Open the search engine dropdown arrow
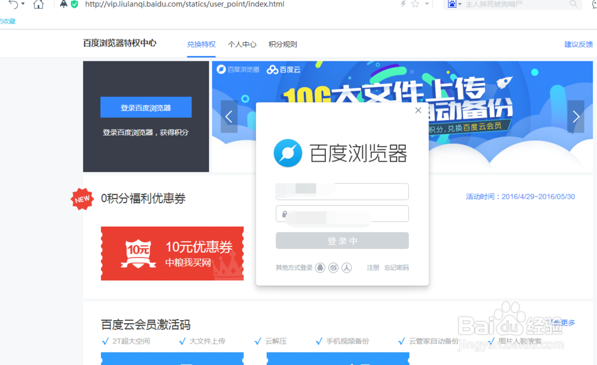 pos(460,5)
